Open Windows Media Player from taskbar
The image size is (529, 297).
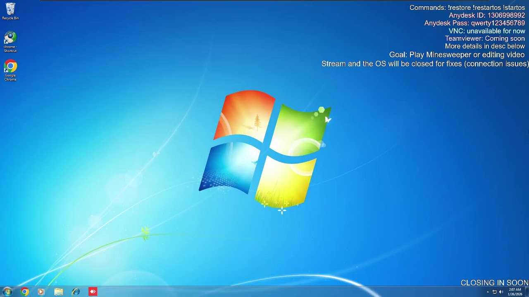pyautogui.click(x=41, y=292)
